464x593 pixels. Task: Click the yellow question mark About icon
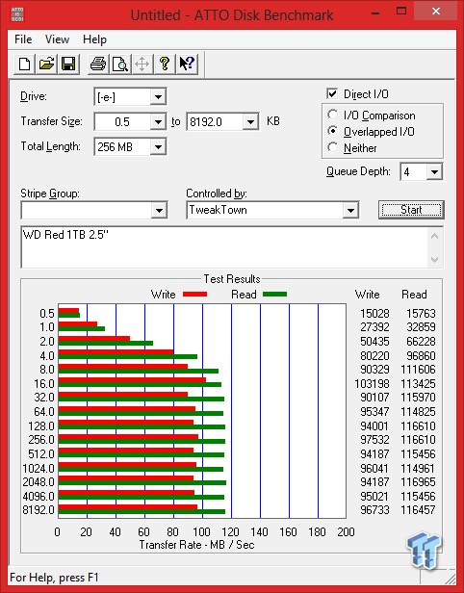(x=164, y=64)
